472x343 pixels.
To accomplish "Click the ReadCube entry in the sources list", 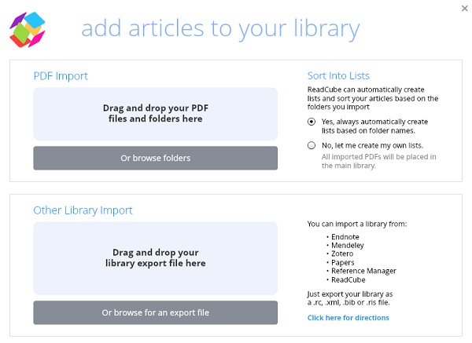I will point(349,279).
